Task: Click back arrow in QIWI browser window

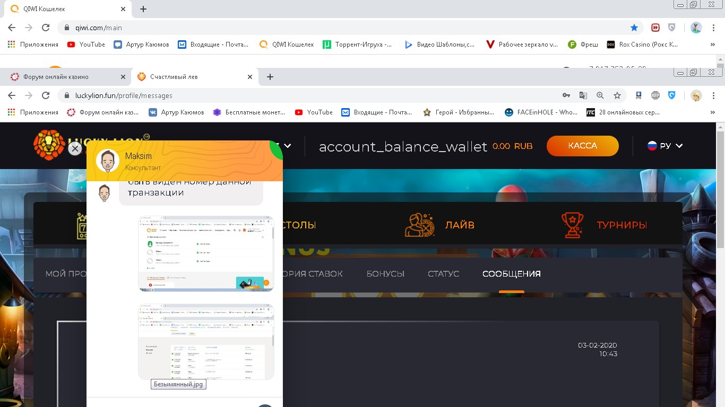Action: 12,28
